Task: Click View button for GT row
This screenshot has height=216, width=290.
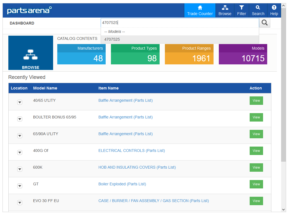Action: tap(256, 184)
